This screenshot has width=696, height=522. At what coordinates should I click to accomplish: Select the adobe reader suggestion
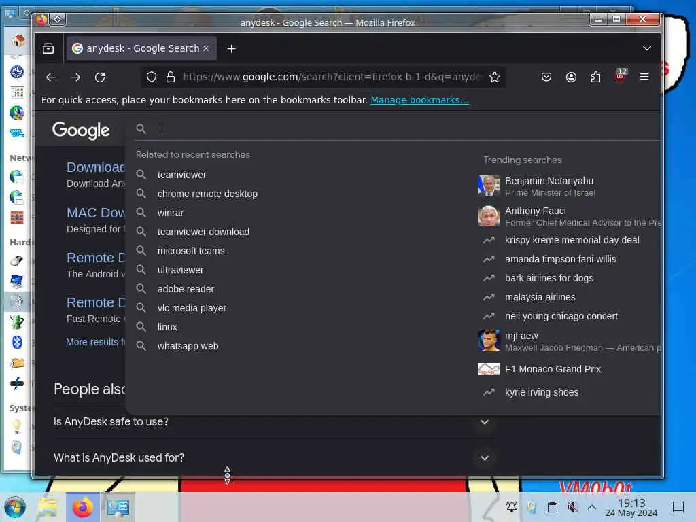(186, 289)
